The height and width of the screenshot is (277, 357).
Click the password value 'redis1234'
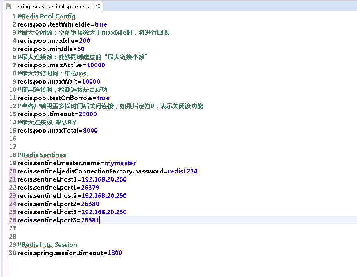coord(183,171)
